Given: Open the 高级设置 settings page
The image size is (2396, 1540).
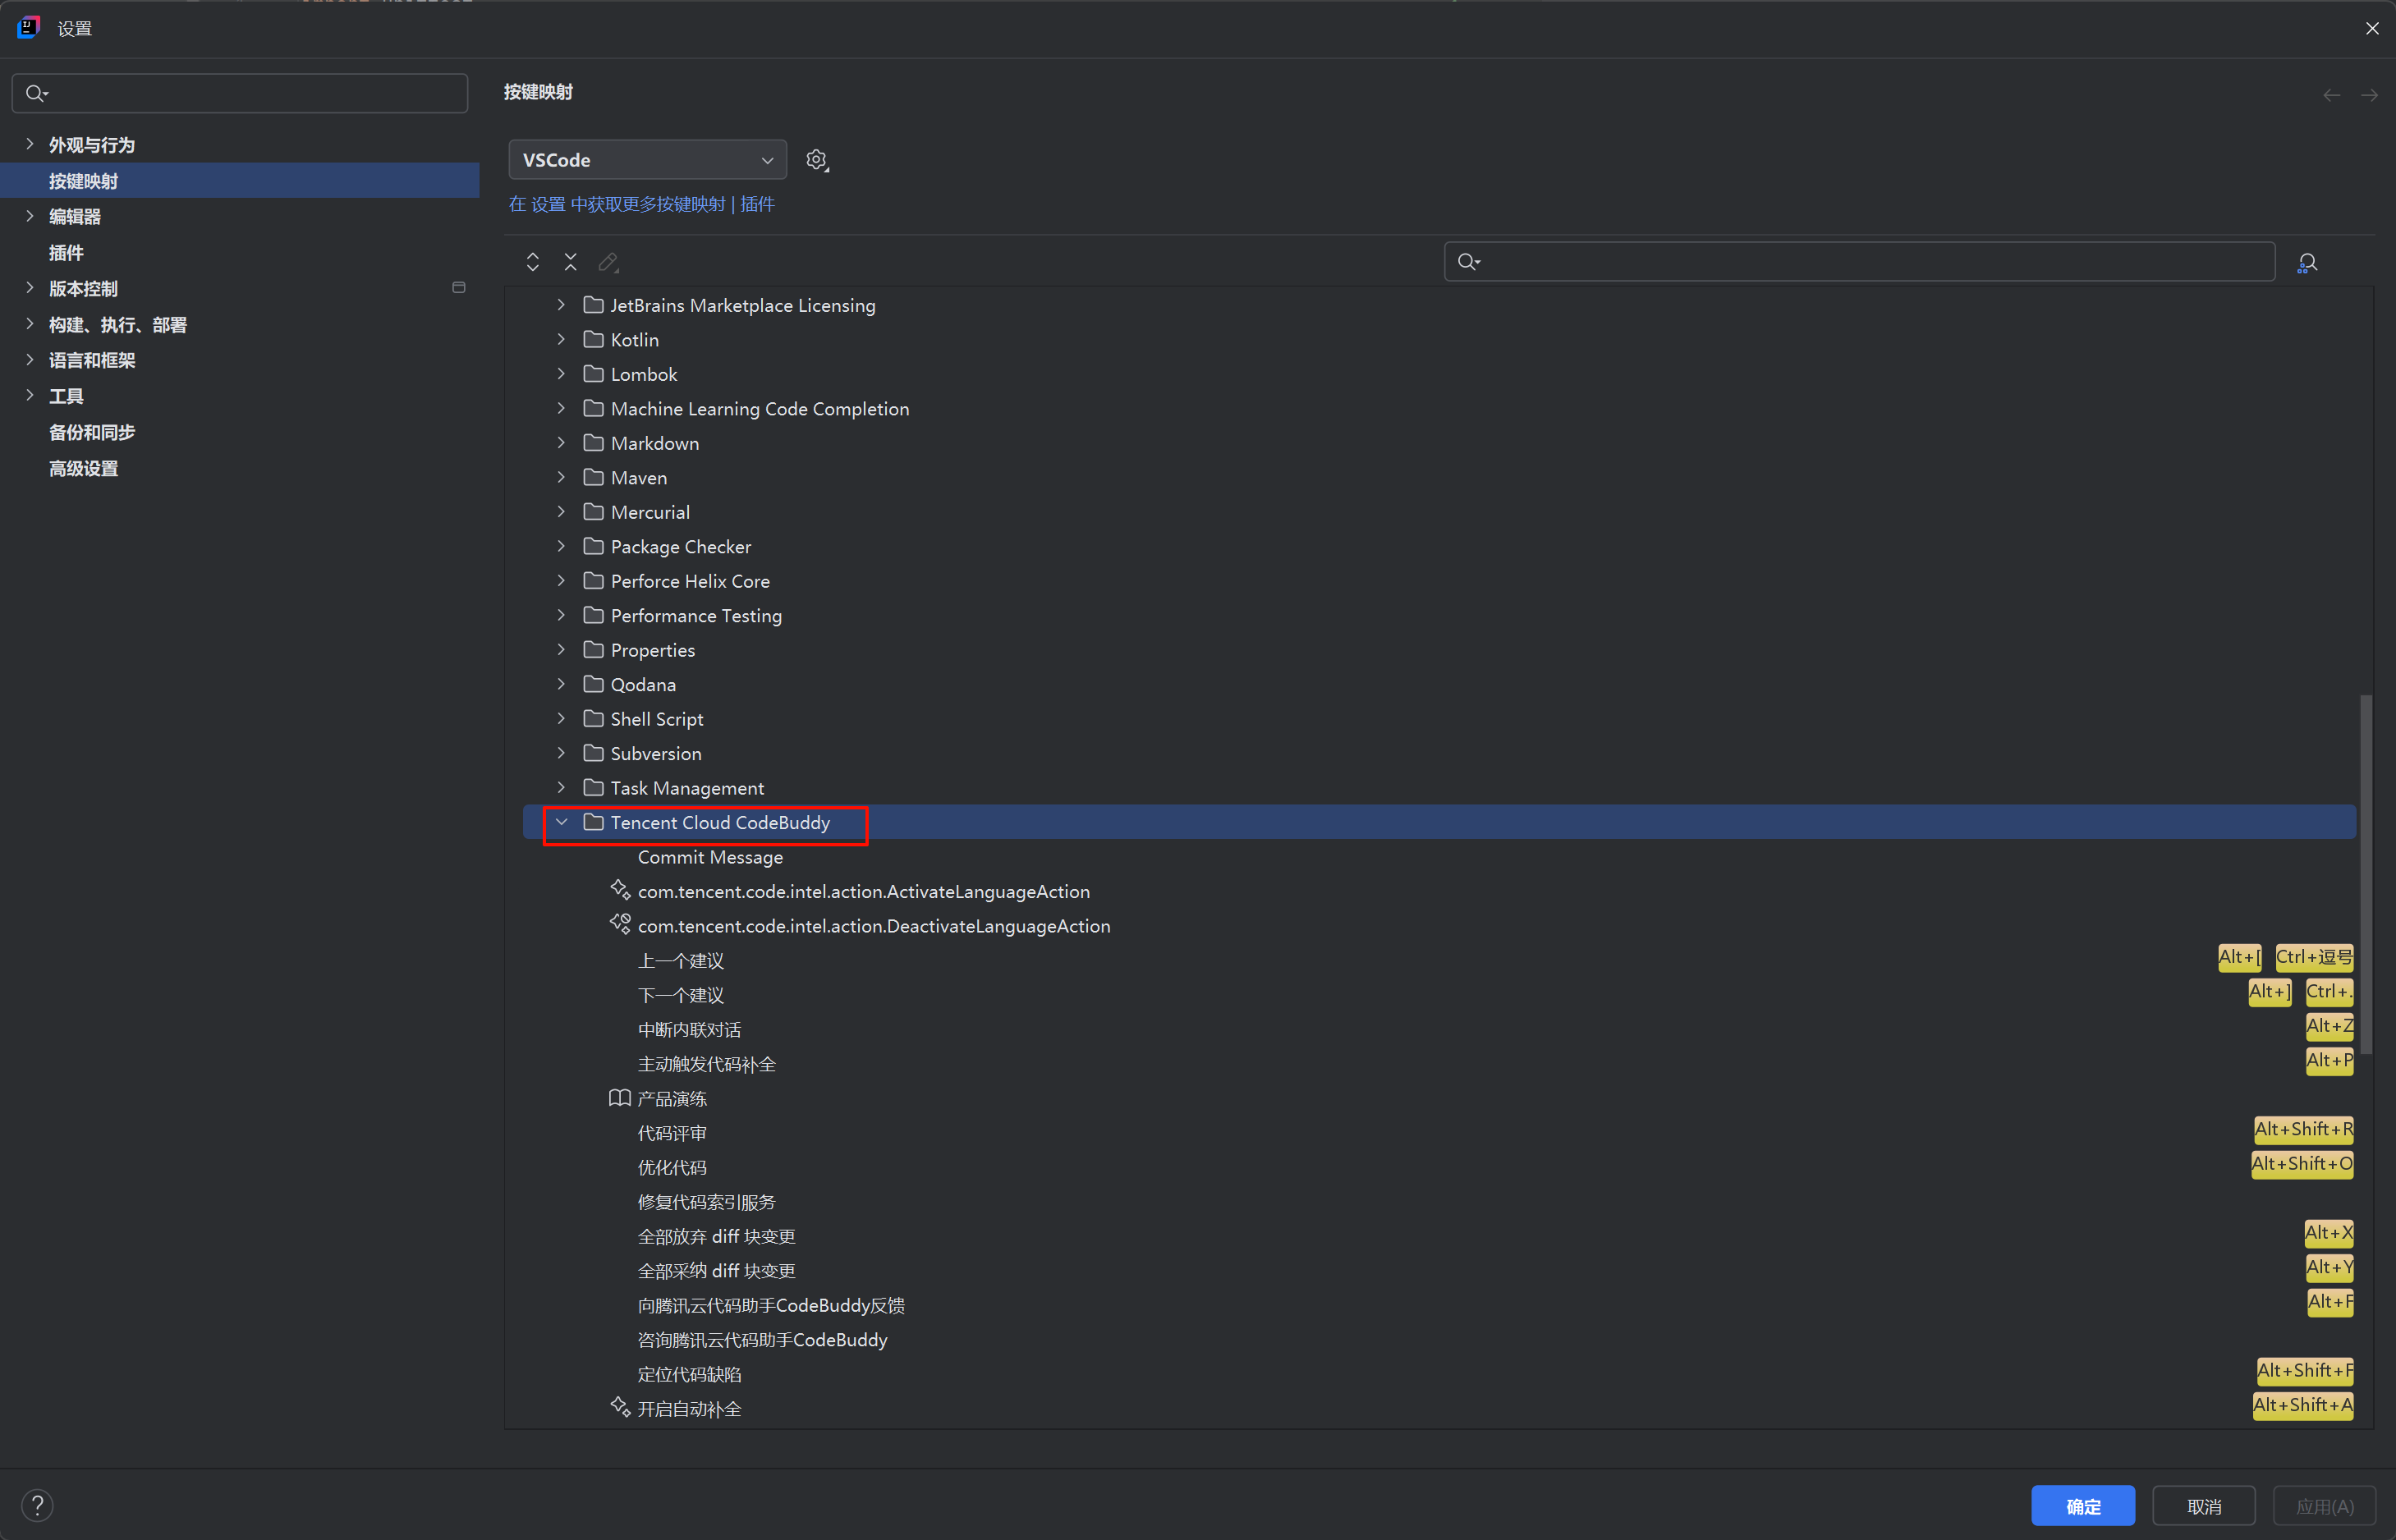Looking at the screenshot, I should 83,468.
